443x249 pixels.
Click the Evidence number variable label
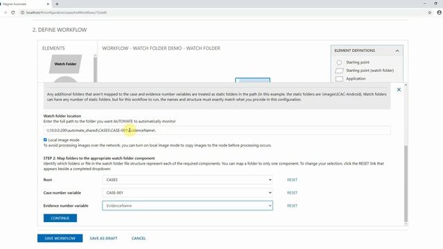66,206
